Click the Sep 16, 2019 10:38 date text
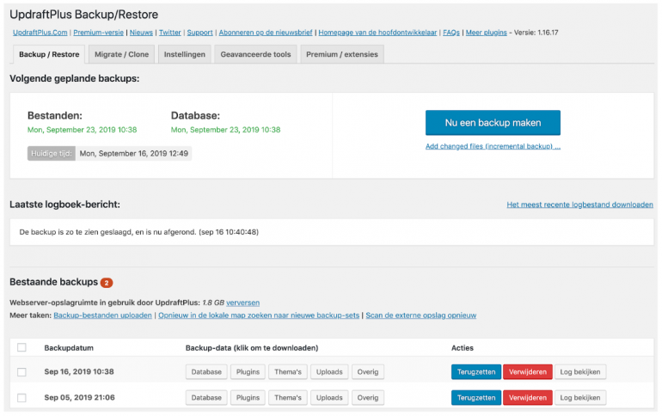 coord(79,371)
